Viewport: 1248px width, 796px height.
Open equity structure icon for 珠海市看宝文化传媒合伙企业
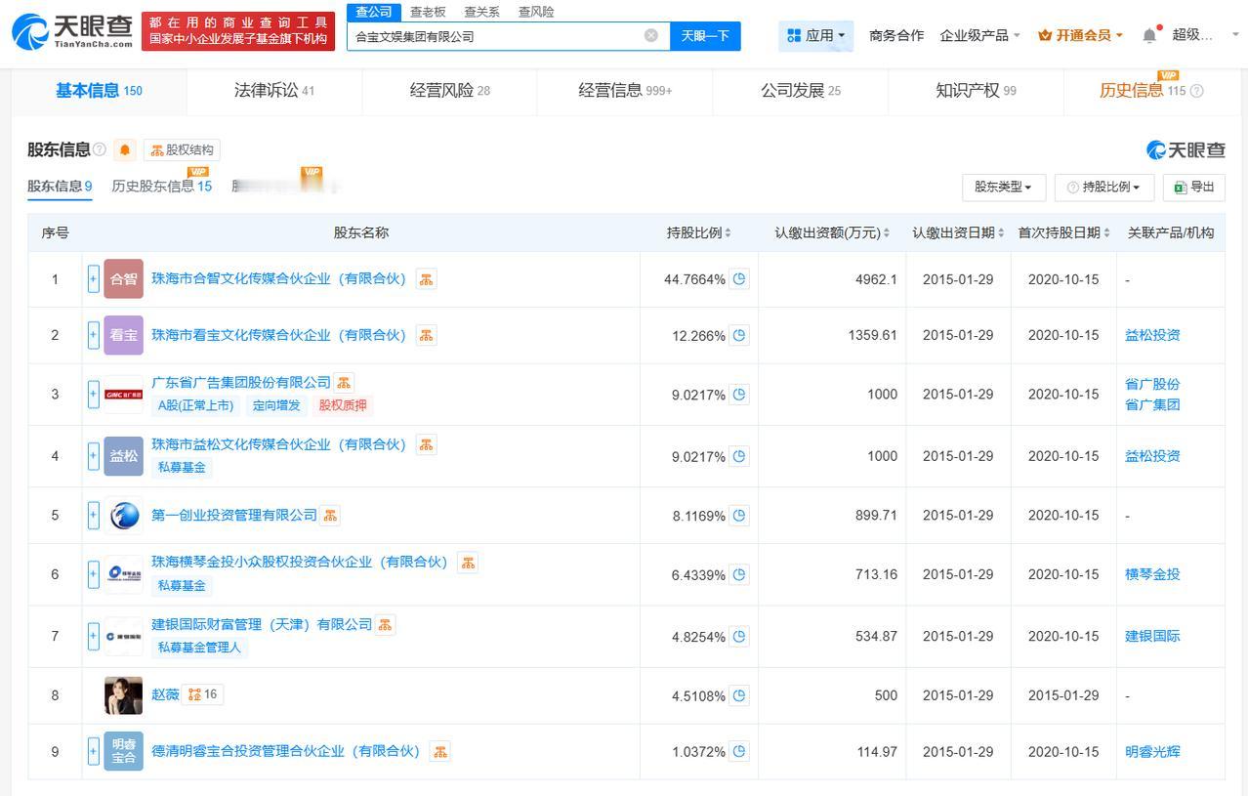(x=426, y=335)
